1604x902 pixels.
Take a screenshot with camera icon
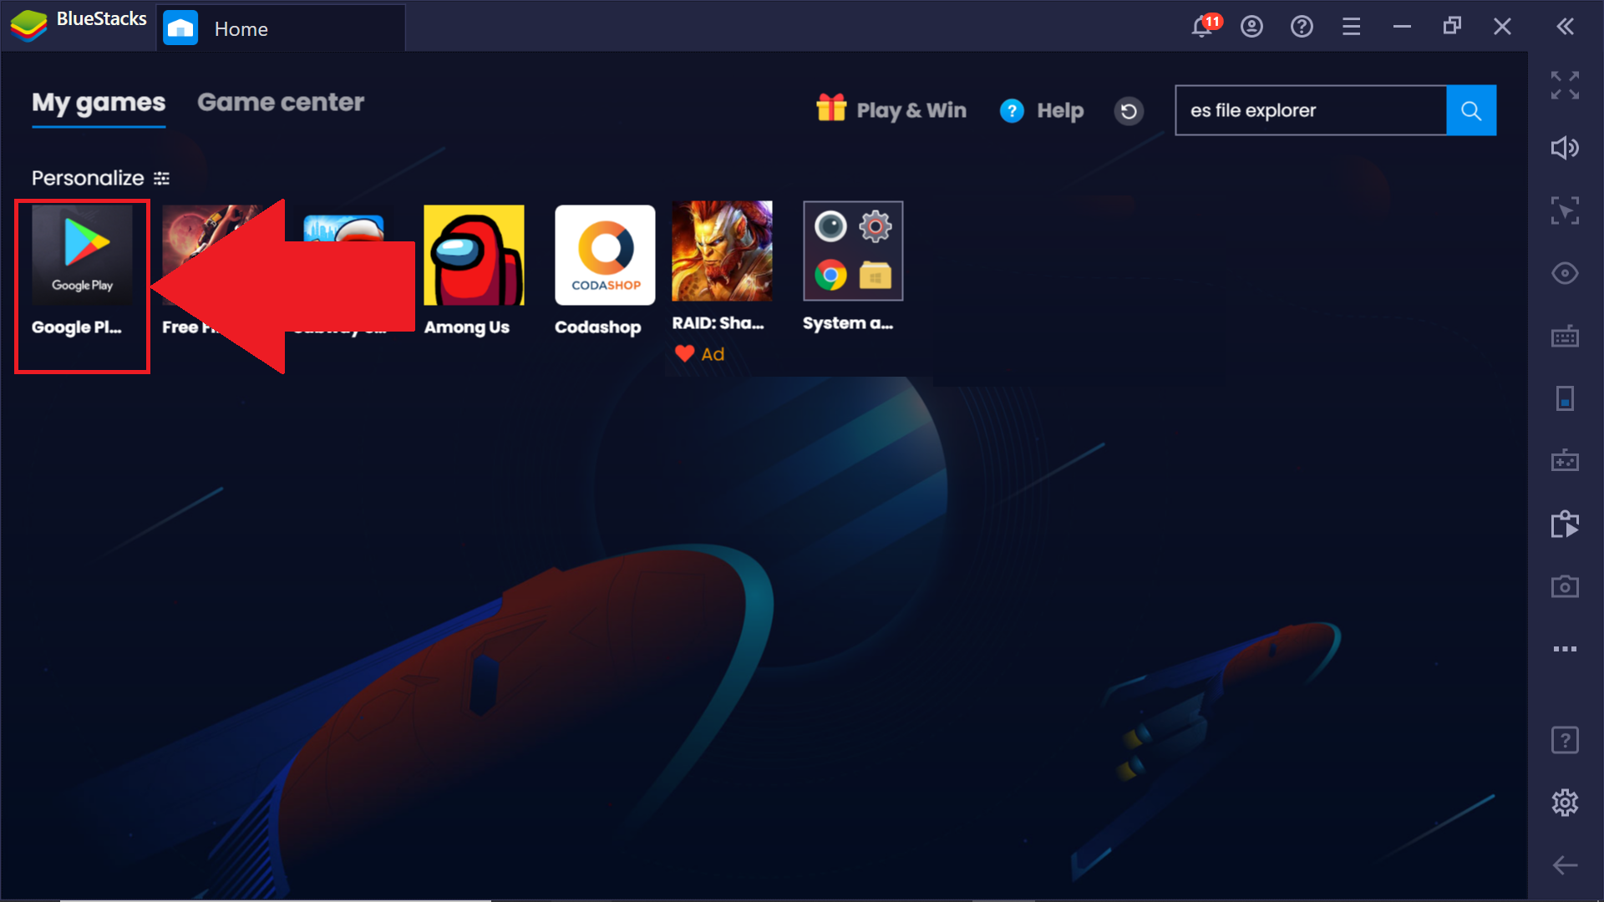pyautogui.click(x=1565, y=586)
